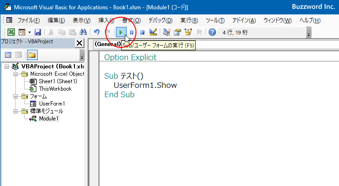Save Book1.xlsm with the floppy disk icon
This screenshot has height=186, width=339.
coord(38,33)
